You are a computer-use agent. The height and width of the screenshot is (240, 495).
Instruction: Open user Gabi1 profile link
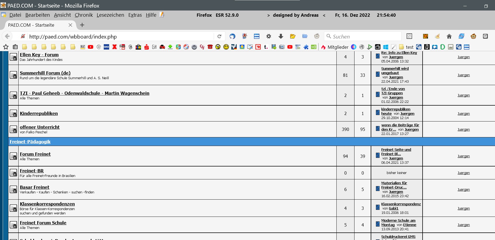click(394, 208)
